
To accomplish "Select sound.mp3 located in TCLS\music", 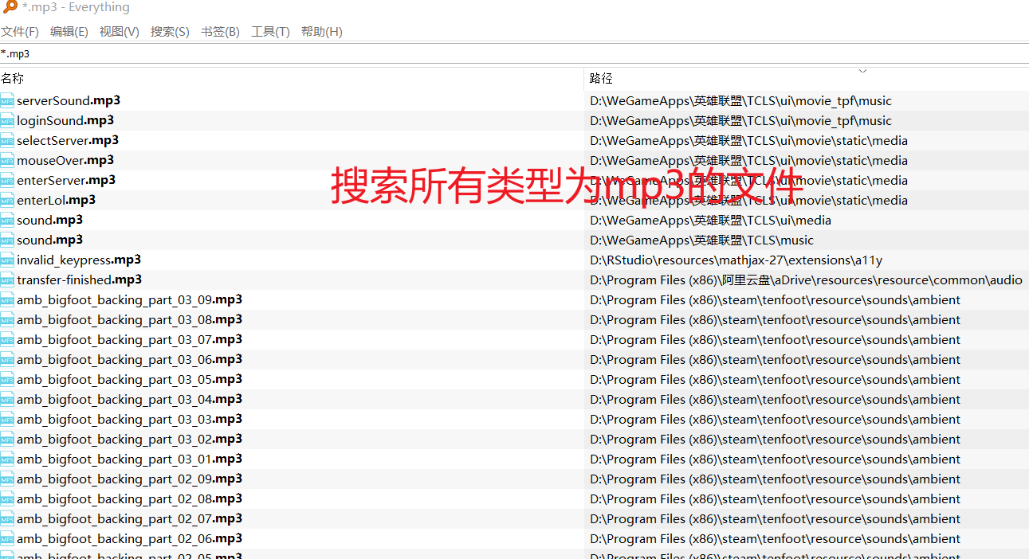I will coord(49,240).
